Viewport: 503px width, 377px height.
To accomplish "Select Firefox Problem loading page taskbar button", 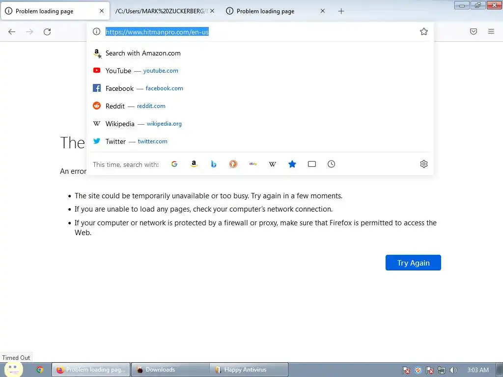I will pyautogui.click(x=91, y=370).
